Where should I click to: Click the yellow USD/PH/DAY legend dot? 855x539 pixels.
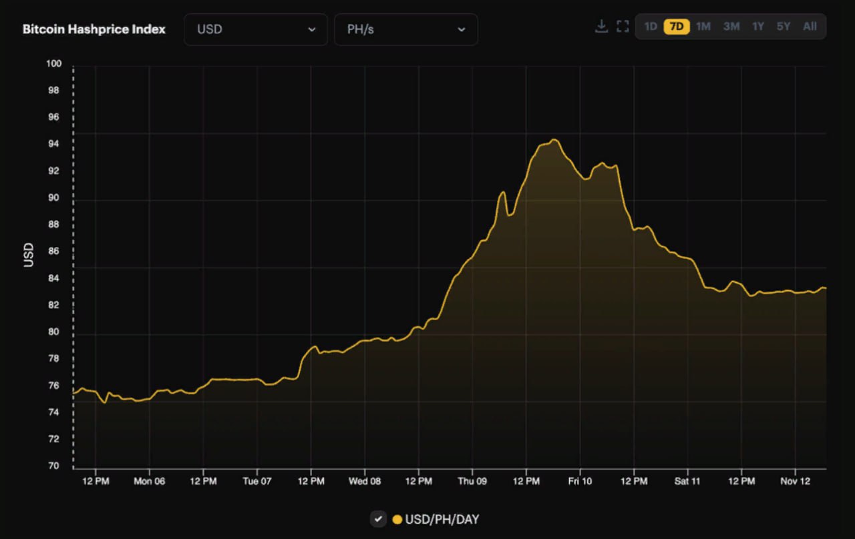point(397,519)
